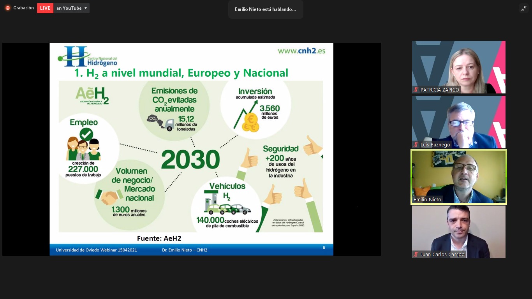The width and height of the screenshot is (532, 299).
Task: Select Patricia Zapico's video thumbnail
Action: [x=458, y=67]
